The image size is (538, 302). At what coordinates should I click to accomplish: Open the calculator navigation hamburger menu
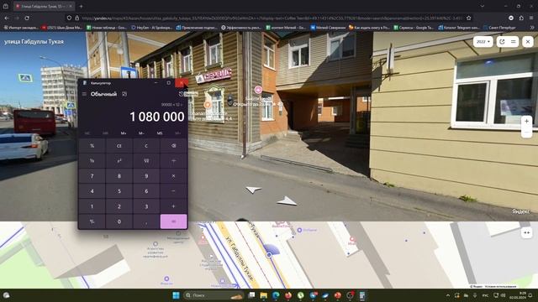pos(84,94)
